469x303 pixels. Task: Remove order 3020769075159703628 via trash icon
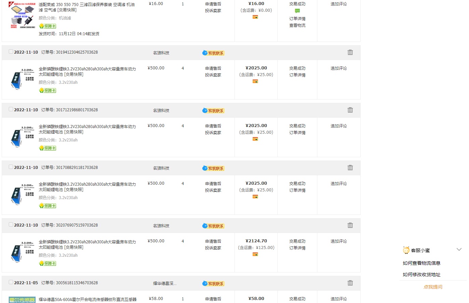pyautogui.click(x=350, y=225)
